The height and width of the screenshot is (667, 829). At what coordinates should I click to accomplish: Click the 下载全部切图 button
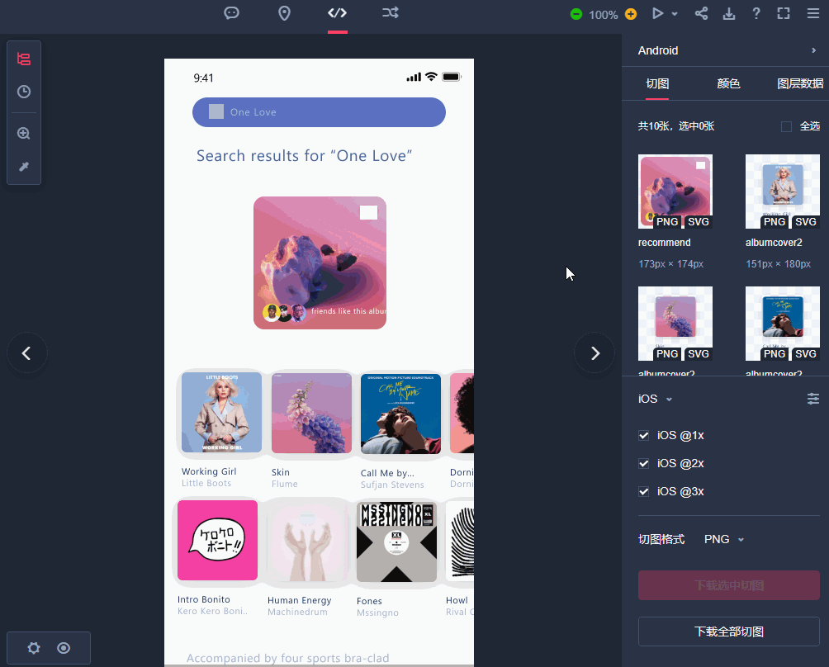(x=728, y=632)
